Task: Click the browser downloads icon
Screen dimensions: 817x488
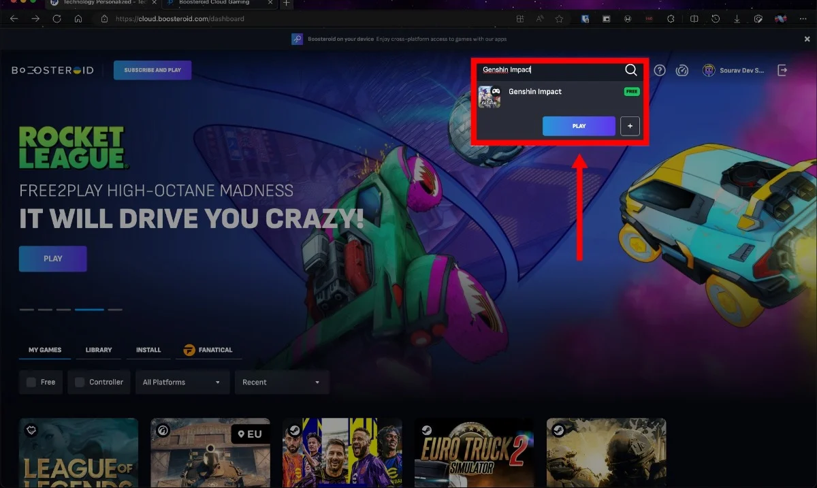Action: [x=737, y=19]
